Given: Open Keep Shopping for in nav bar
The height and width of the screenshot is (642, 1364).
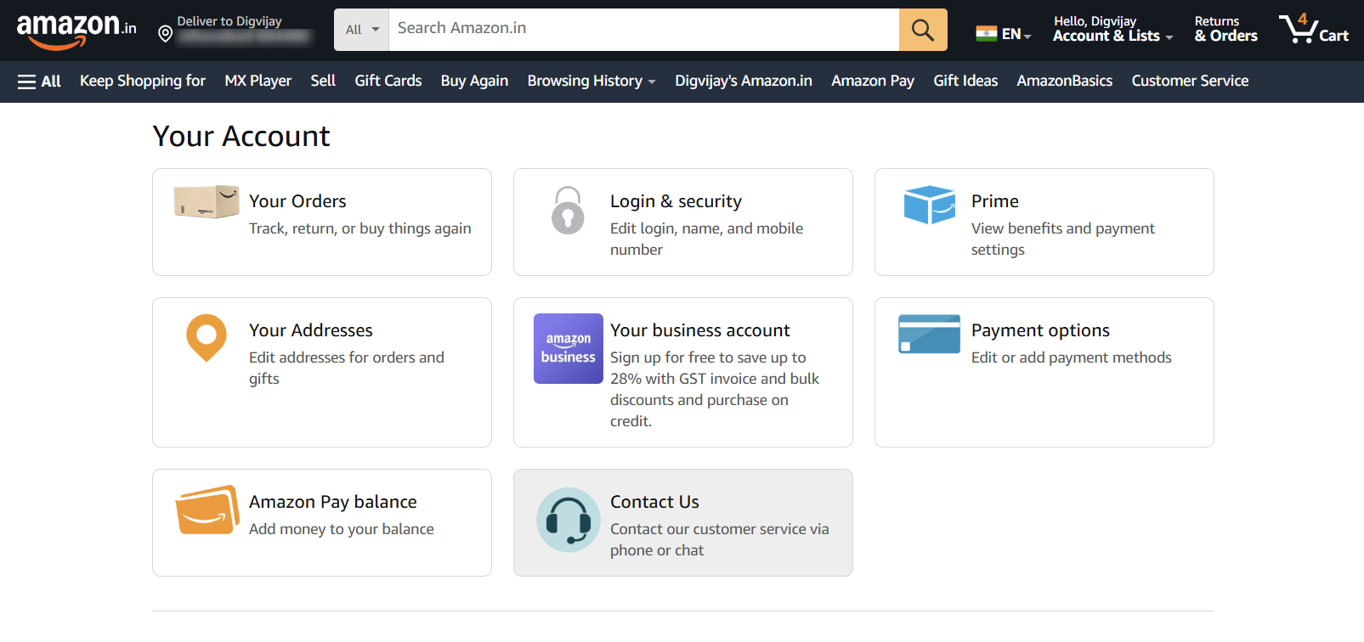Looking at the screenshot, I should coord(143,82).
